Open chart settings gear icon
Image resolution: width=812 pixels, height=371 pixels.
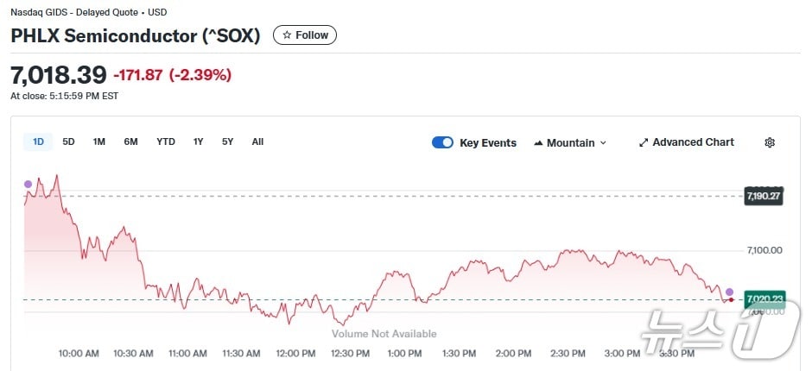(x=770, y=142)
